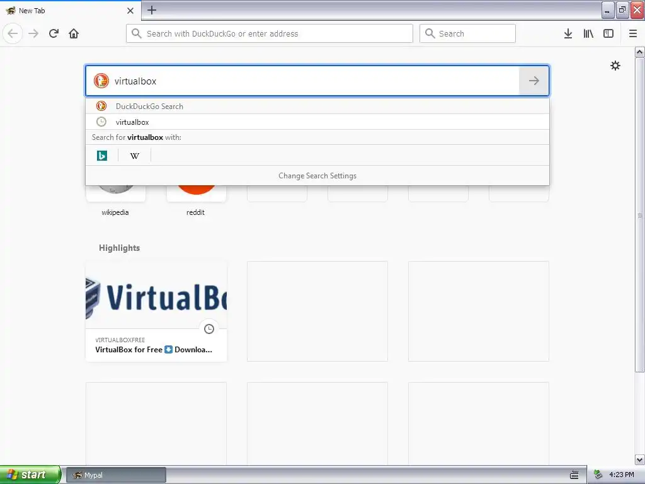645x484 pixels.
Task: Click the clock icon beside virtualbox suggestion
Action: point(101,122)
